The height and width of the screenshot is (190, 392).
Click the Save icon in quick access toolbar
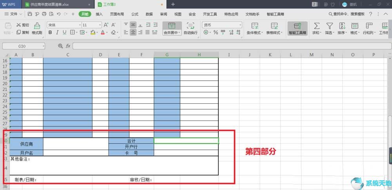pyautogui.click(x=30, y=14)
